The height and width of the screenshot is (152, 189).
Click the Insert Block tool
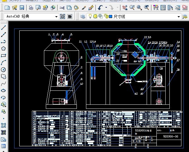pyautogui.click(x=3, y=104)
